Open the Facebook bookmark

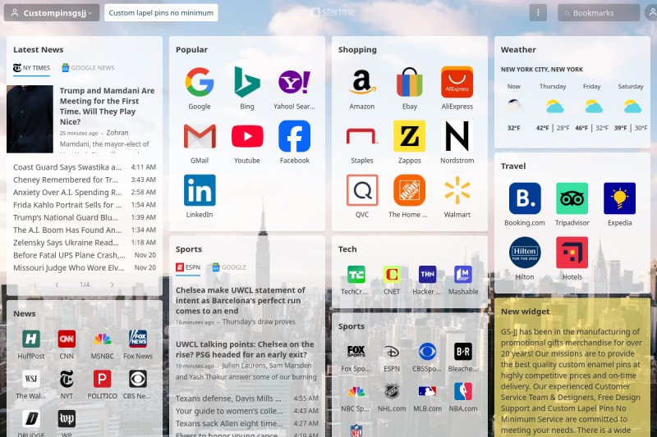(x=294, y=136)
